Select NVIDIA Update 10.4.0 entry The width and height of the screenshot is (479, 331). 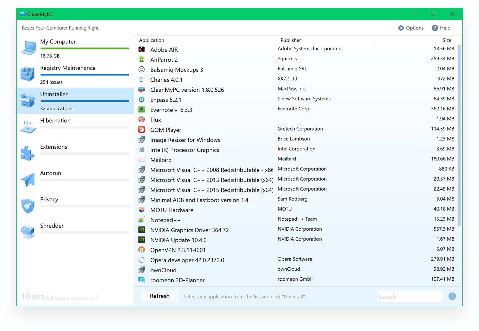[x=296, y=240]
